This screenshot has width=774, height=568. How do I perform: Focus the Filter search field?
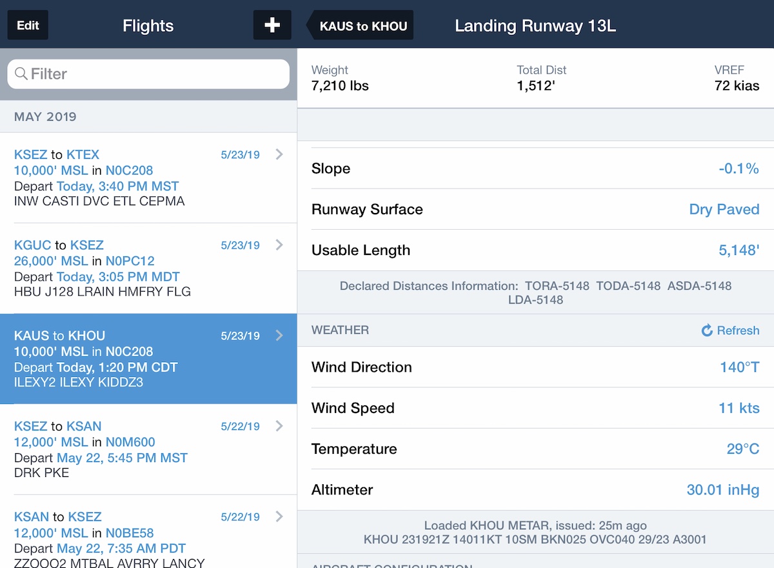tap(148, 74)
